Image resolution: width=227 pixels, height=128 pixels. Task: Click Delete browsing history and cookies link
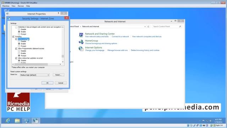click(145, 50)
